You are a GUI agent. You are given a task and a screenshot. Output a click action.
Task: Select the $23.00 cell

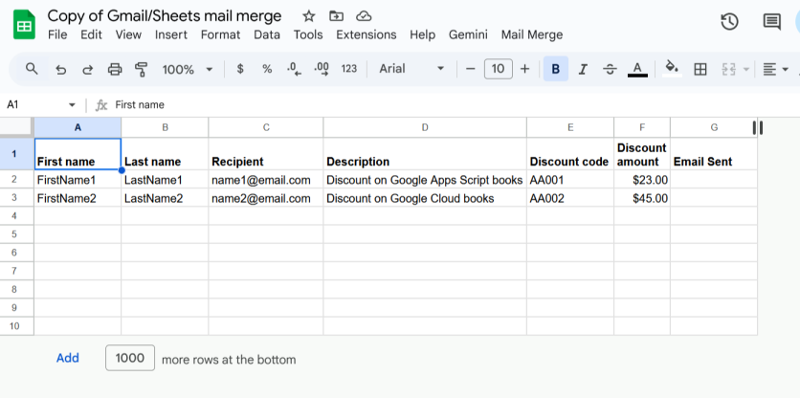[642, 180]
